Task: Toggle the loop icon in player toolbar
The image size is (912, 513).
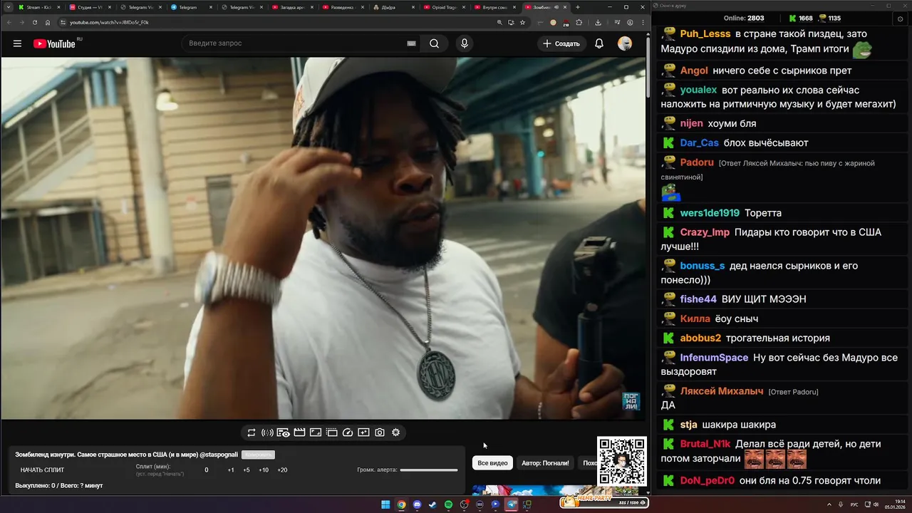Action: pos(252,432)
